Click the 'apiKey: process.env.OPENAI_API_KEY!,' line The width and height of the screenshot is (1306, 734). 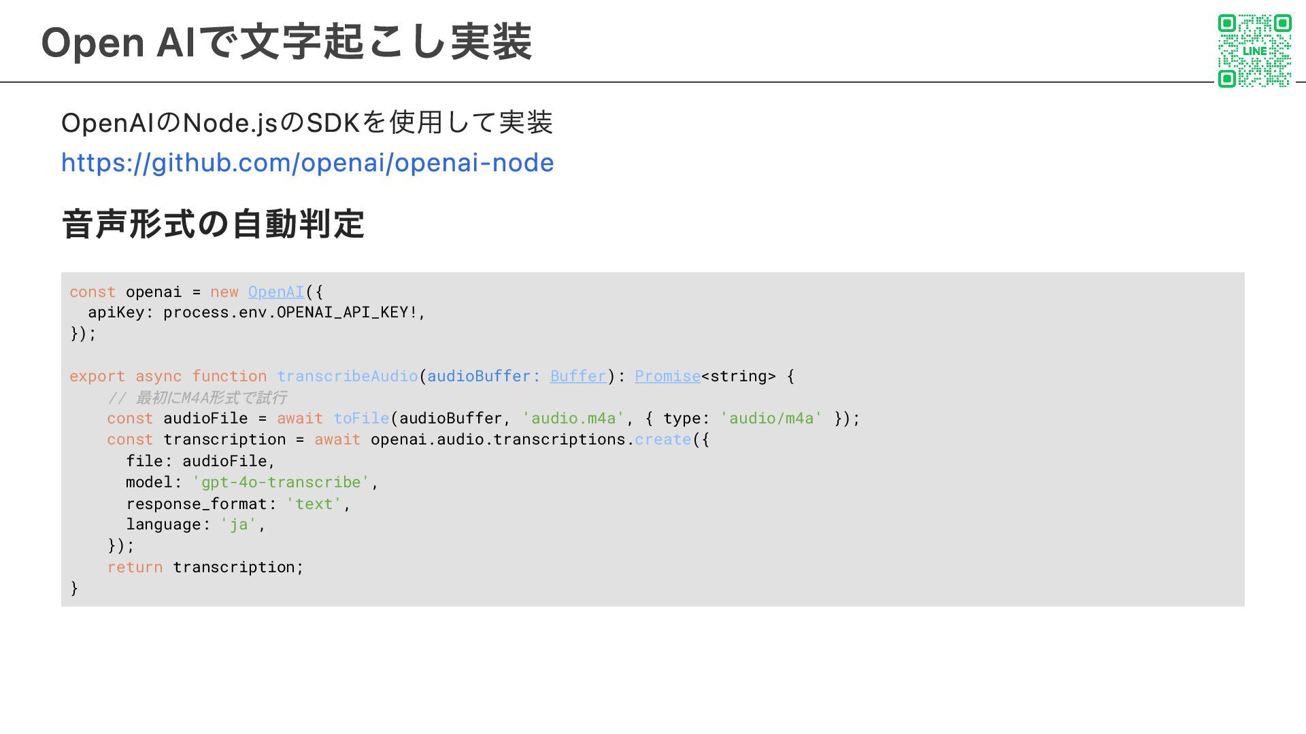[256, 313]
